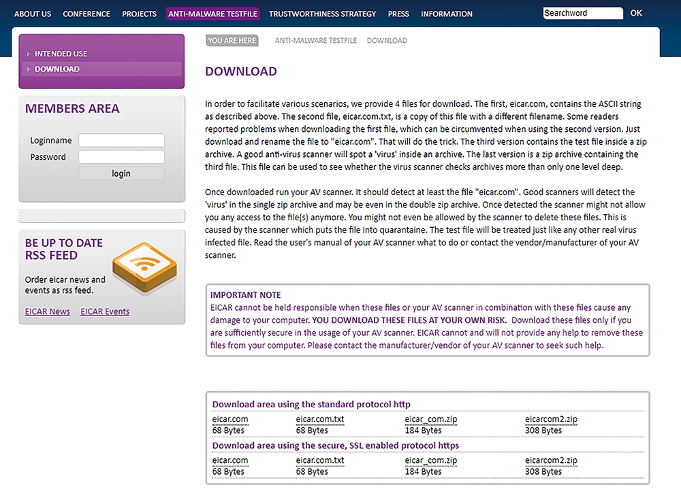The width and height of the screenshot is (681, 495).
Task: Click the OK search button
Action: pos(636,13)
